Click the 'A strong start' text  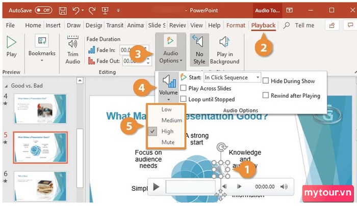click(197, 139)
